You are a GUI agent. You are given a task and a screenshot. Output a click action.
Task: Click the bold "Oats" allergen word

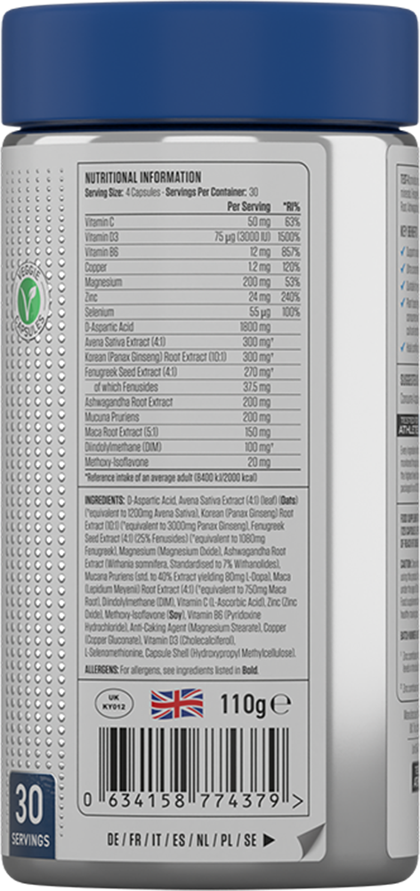coord(287,500)
